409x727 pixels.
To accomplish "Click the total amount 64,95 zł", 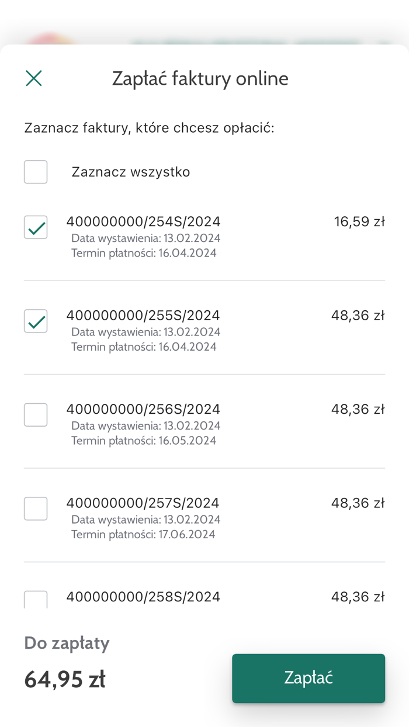I will (64, 678).
